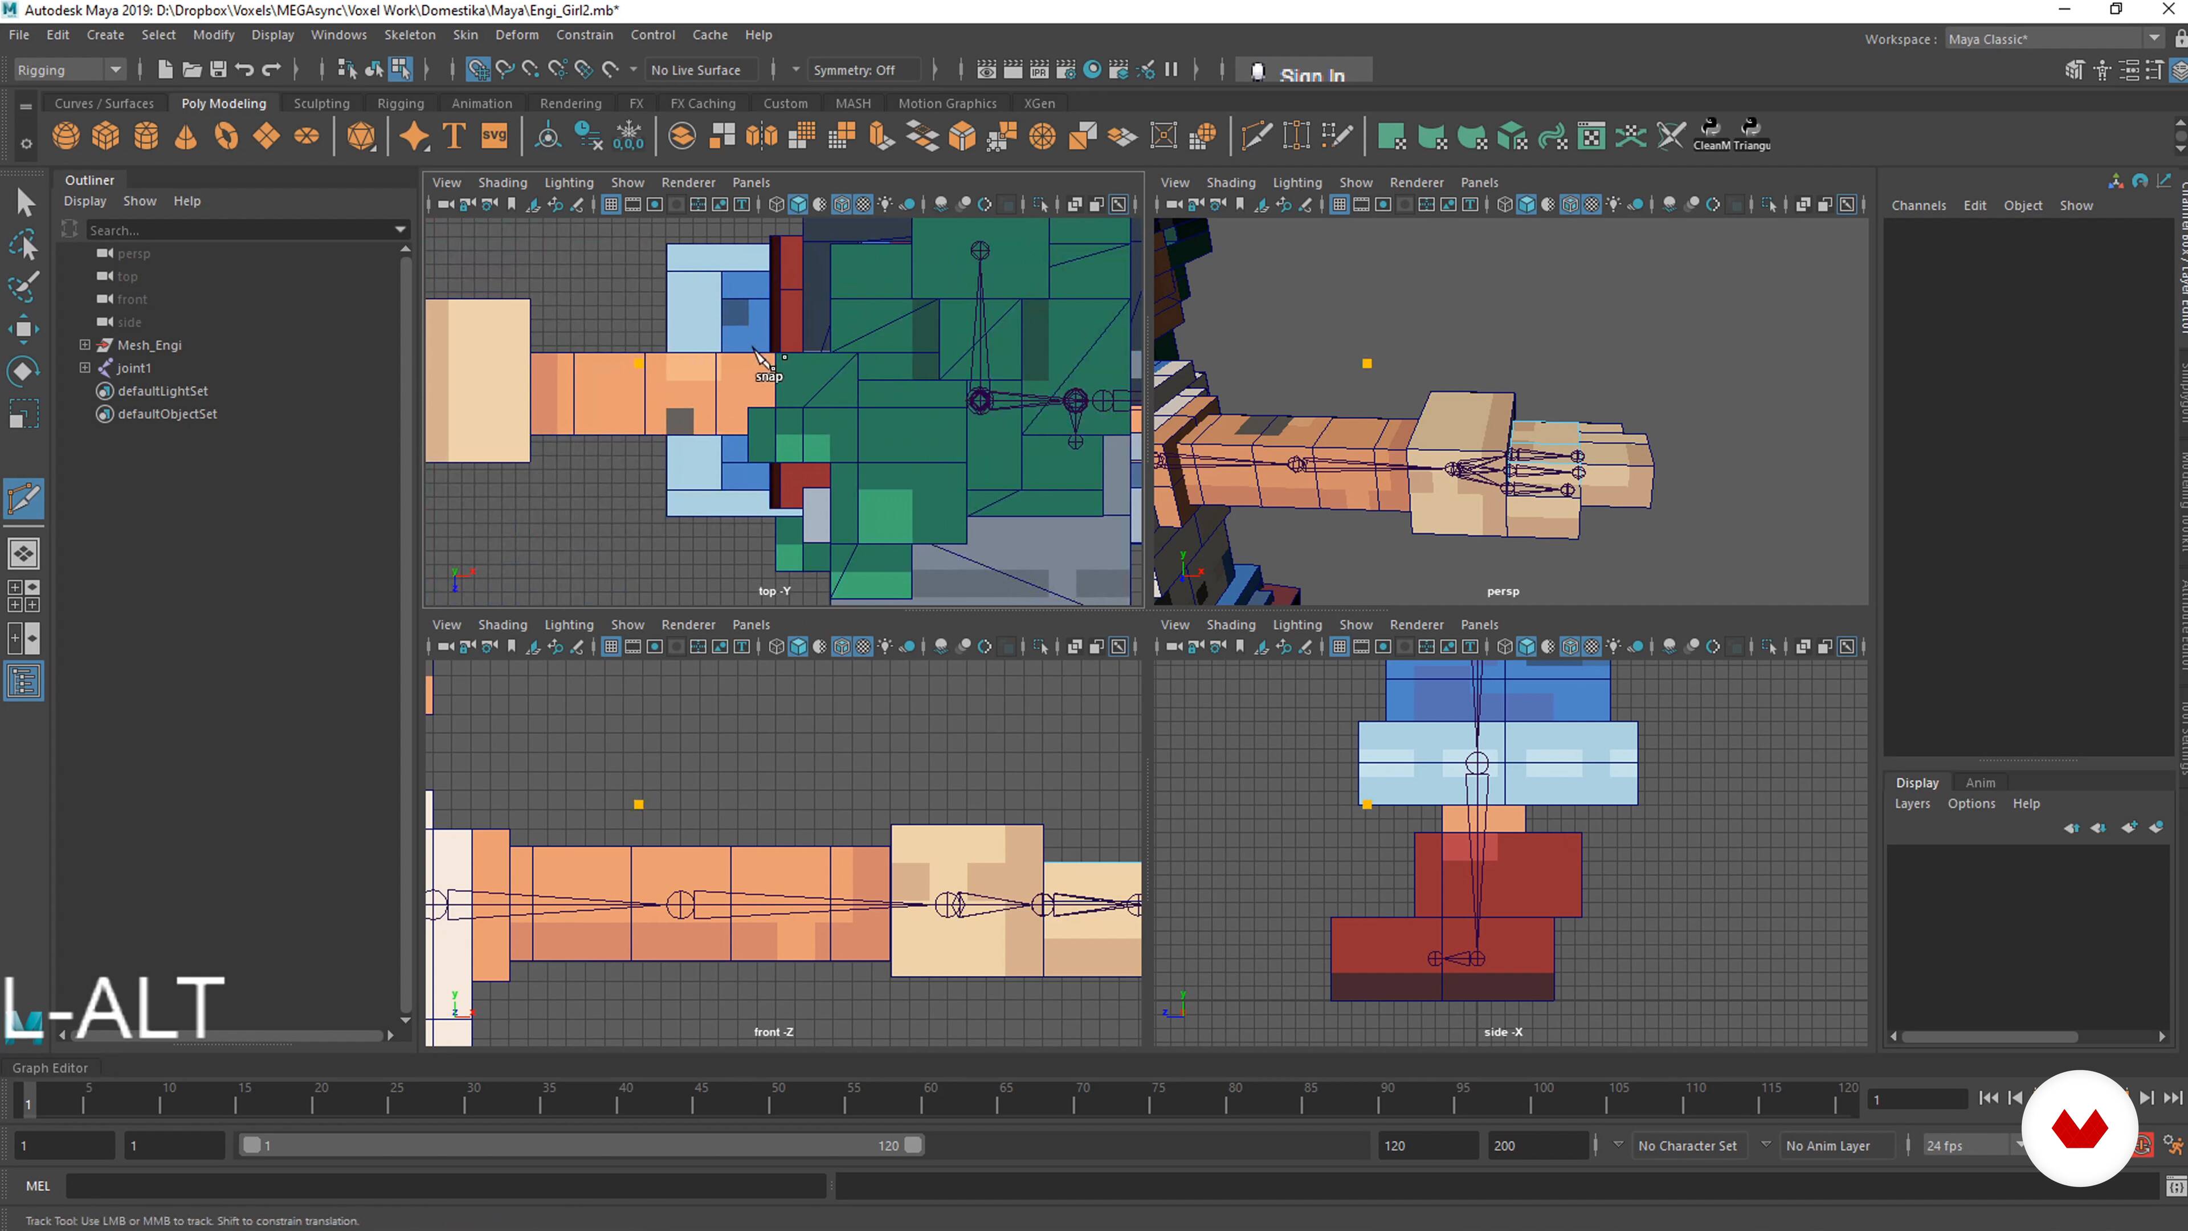Open the Skeleton menu
Viewport: 2188px width, 1231px height.
click(x=410, y=35)
